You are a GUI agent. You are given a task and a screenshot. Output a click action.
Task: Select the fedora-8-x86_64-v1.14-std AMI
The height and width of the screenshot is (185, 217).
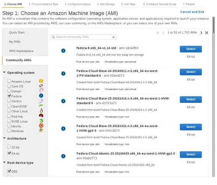click(x=191, y=49)
